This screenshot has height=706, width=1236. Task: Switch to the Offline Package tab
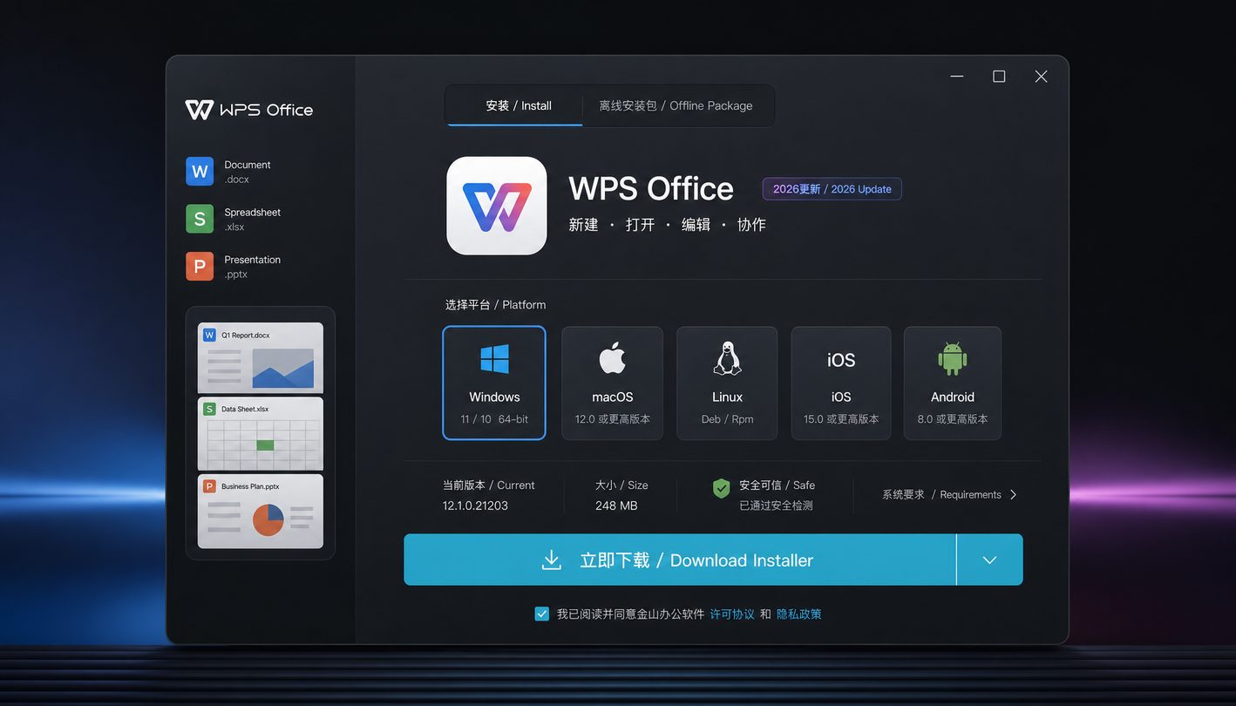(677, 105)
